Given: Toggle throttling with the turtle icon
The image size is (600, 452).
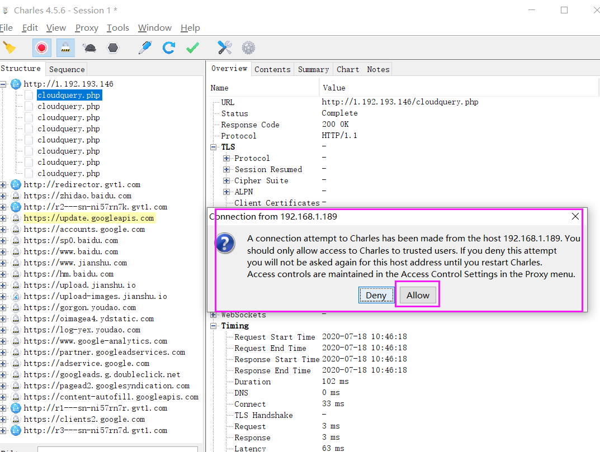Looking at the screenshot, I should [89, 48].
